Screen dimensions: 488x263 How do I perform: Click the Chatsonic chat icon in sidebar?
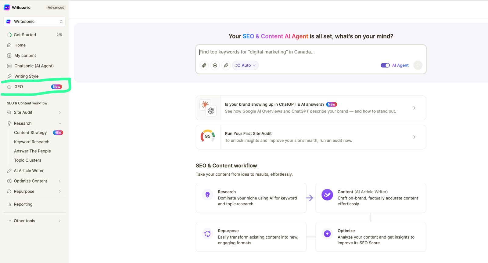(9, 66)
